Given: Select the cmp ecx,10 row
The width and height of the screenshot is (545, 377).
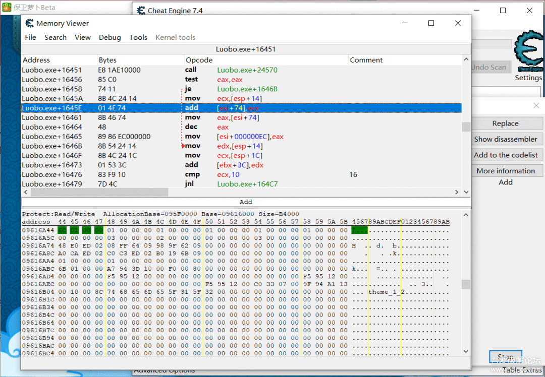Looking at the screenshot, I should click(x=241, y=174).
